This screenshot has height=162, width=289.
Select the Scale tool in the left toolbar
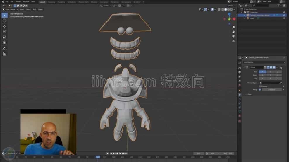click(4, 37)
